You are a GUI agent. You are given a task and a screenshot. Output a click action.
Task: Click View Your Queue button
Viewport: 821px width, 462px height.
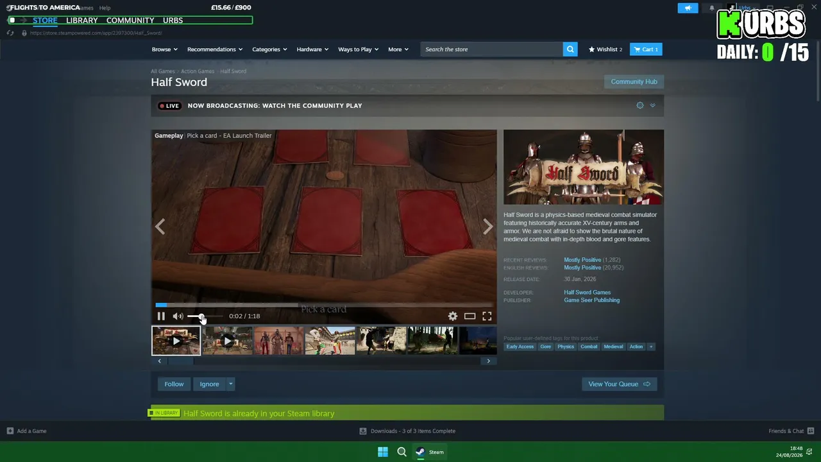(619, 384)
